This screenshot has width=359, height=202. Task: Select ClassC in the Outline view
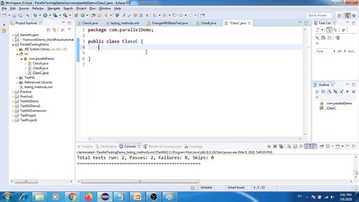click(331, 108)
